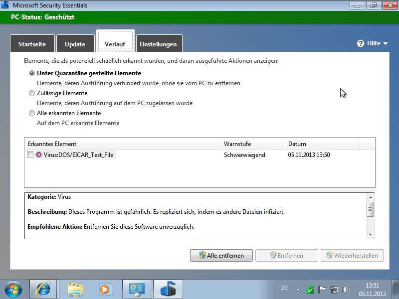Minimize the Security Essentials window

(x=357, y=5)
